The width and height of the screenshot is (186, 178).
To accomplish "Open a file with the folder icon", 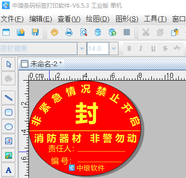I will click(21, 32).
